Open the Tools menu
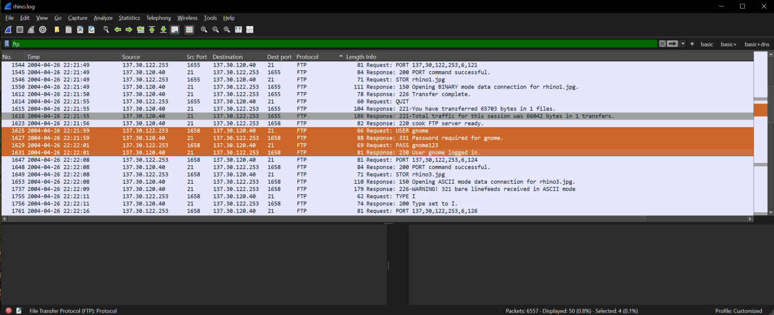Screen dimensions: 774x315 (x=210, y=18)
